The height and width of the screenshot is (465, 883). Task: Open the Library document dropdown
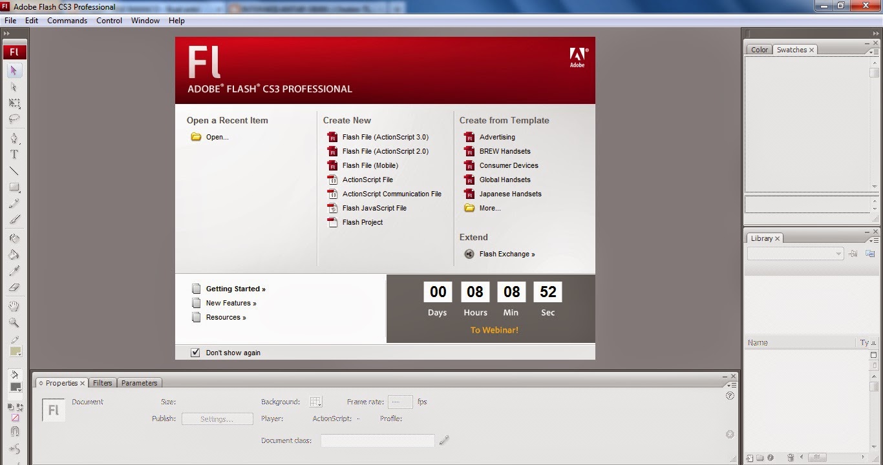tap(795, 253)
